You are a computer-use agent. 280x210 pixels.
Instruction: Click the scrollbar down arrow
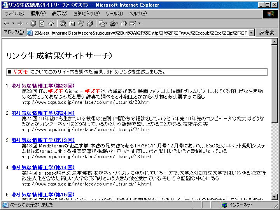274,197
